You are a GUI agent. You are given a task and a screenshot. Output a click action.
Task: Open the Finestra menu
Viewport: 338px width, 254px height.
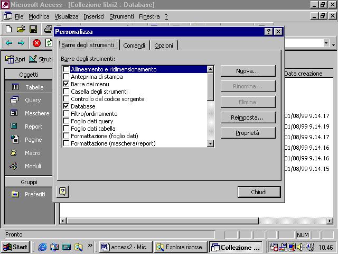(149, 16)
